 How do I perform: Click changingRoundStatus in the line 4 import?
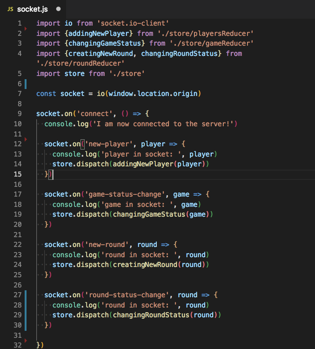point(179,54)
